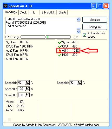Image resolution: width=112 pixels, height=129 pixels.
Task: Click the log scroll up arrow
Action: pyautogui.click(x=78, y=19)
